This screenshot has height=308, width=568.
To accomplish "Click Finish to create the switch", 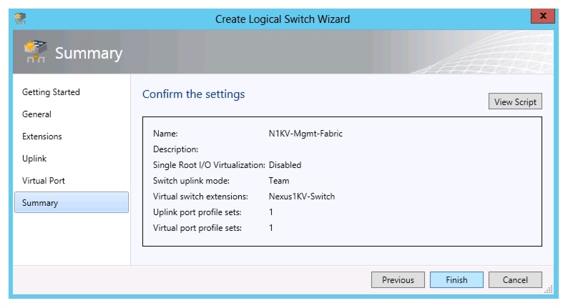I will click(456, 280).
